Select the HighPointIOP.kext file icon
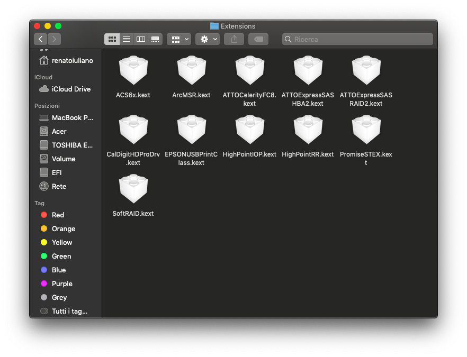 pyautogui.click(x=249, y=130)
